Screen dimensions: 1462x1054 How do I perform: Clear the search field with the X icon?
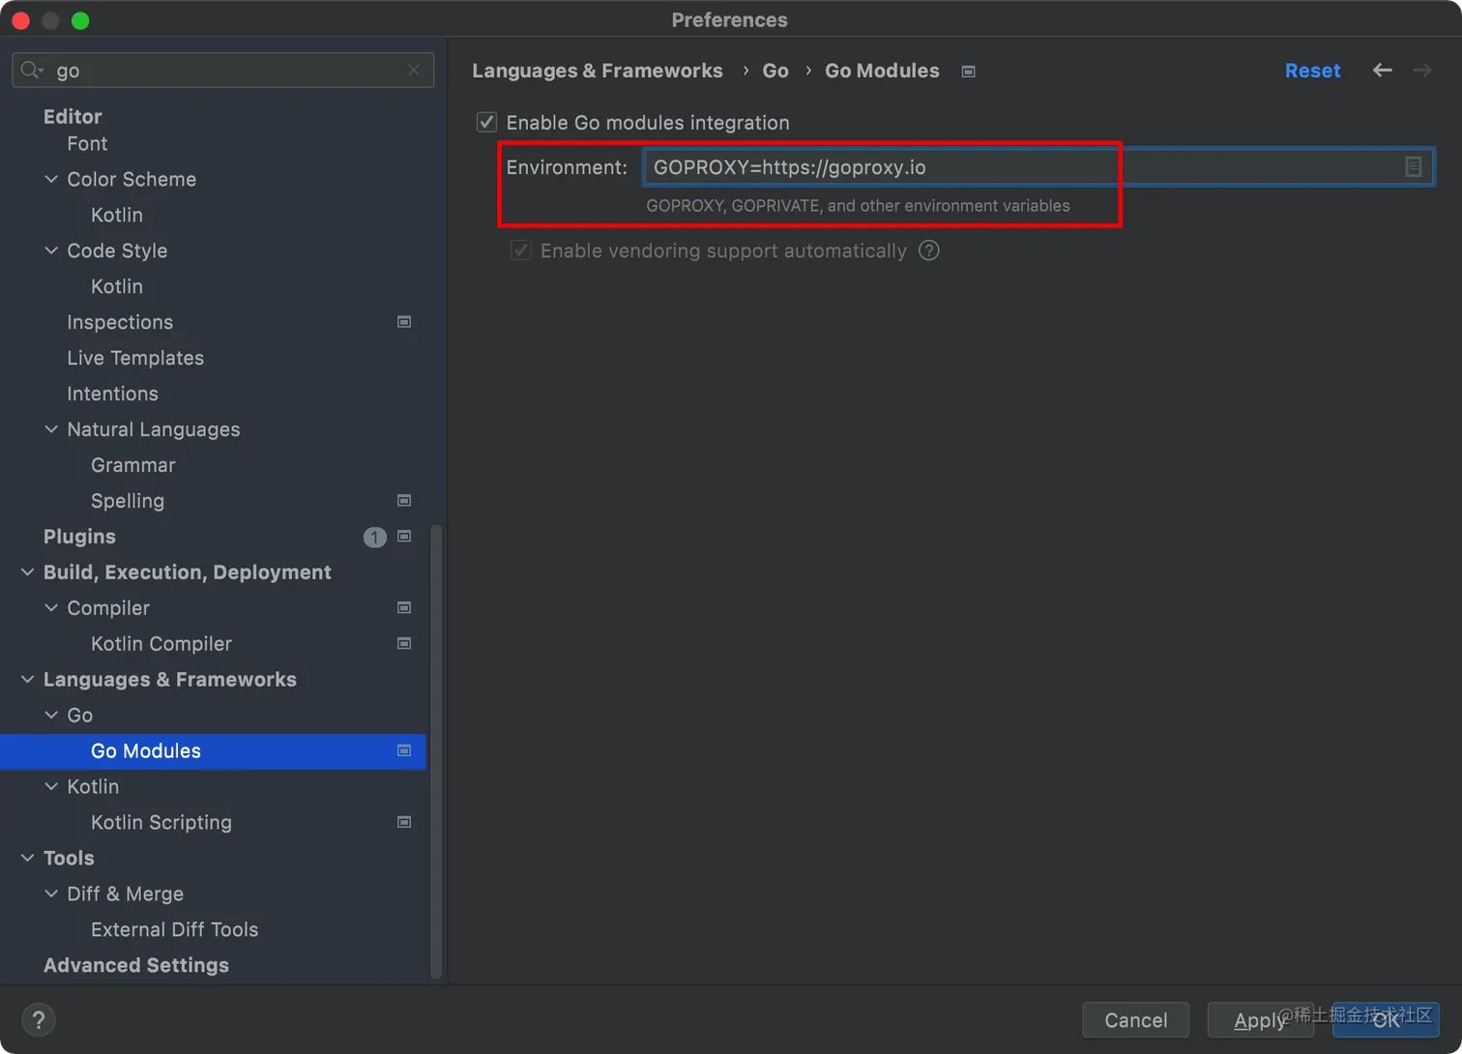[x=414, y=70]
